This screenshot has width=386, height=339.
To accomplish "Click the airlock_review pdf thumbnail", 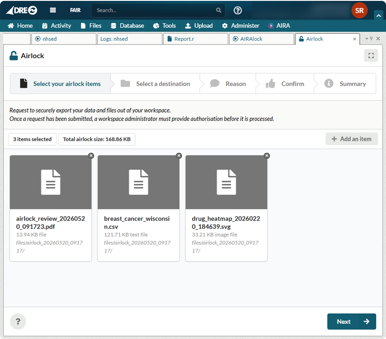I will [51, 182].
